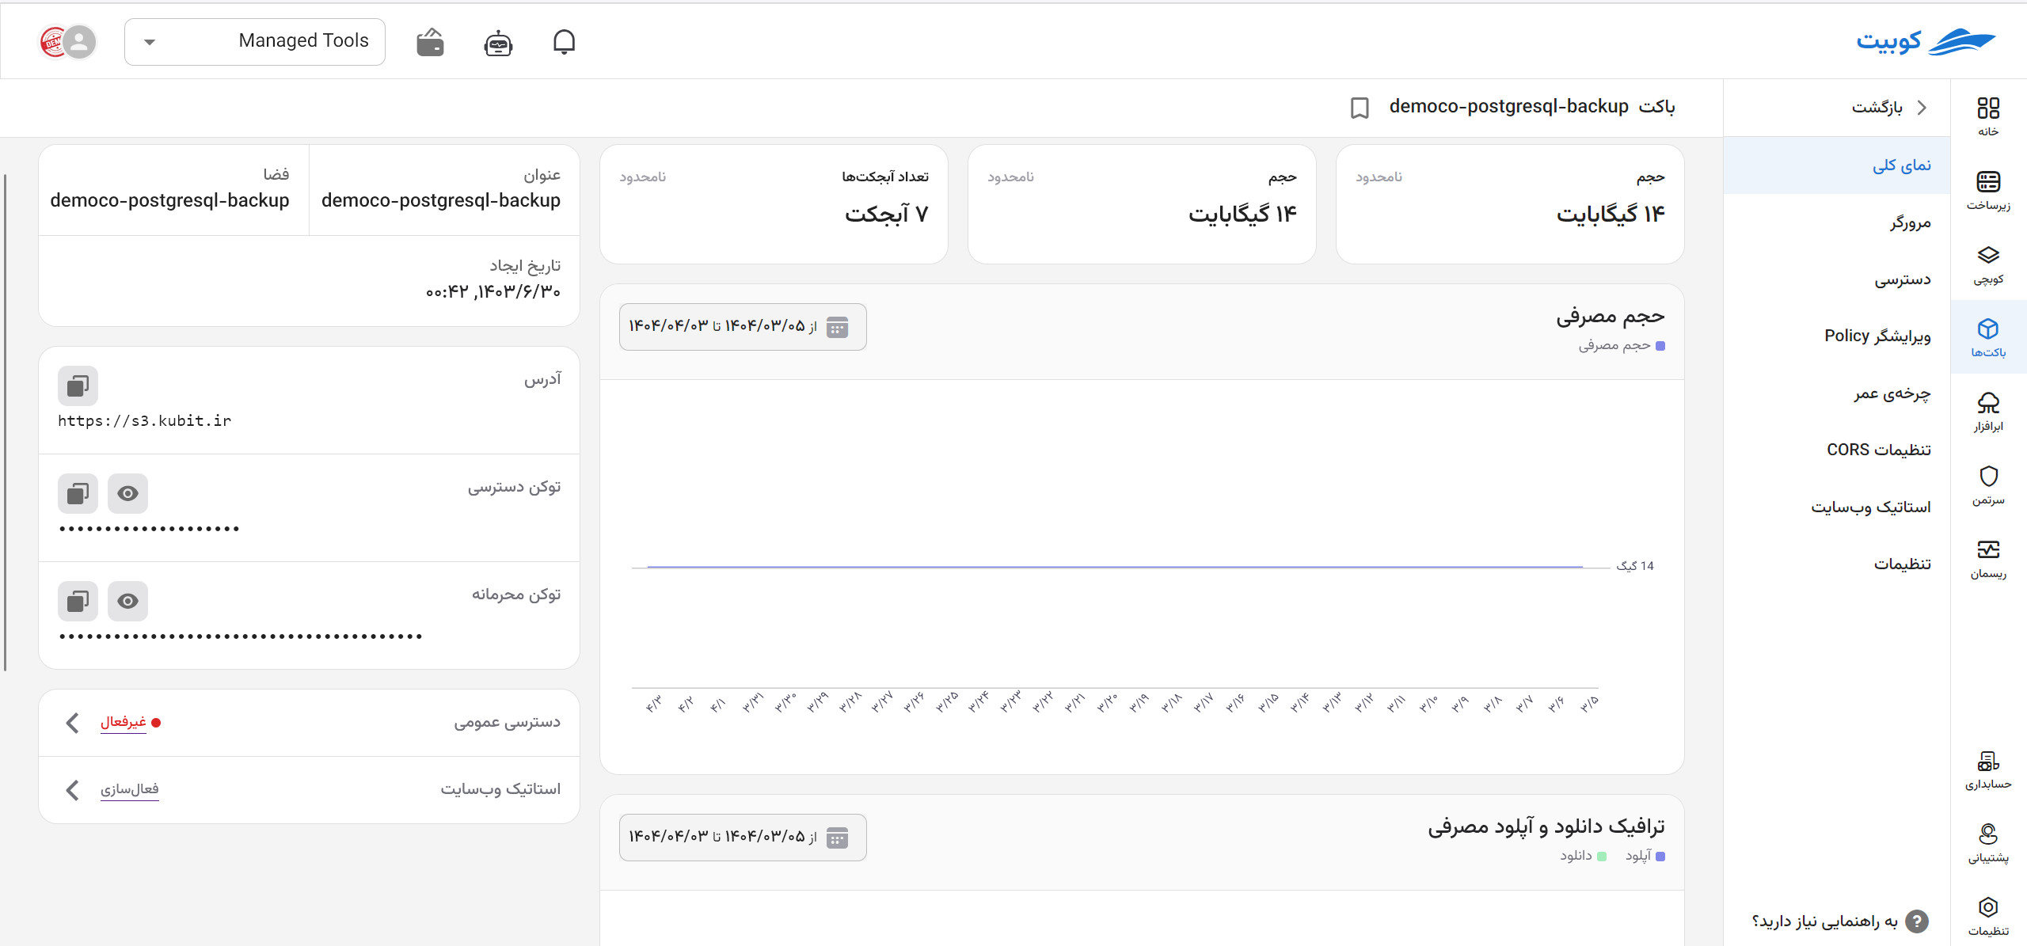Open date range picker for حجم مصرفی chart
The image size is (2027, 946).
tap(743, 326)
